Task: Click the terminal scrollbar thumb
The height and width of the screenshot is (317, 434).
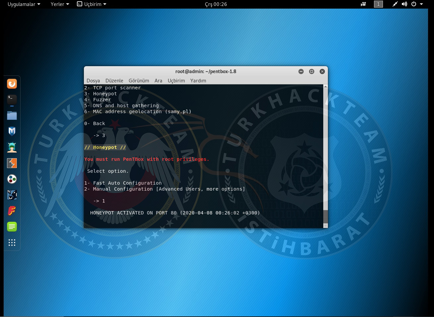Action: coord(326,216)
